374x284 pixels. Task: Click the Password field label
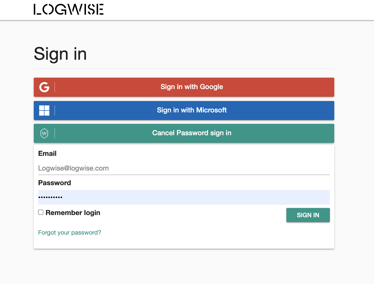click(x=54, y=183)
